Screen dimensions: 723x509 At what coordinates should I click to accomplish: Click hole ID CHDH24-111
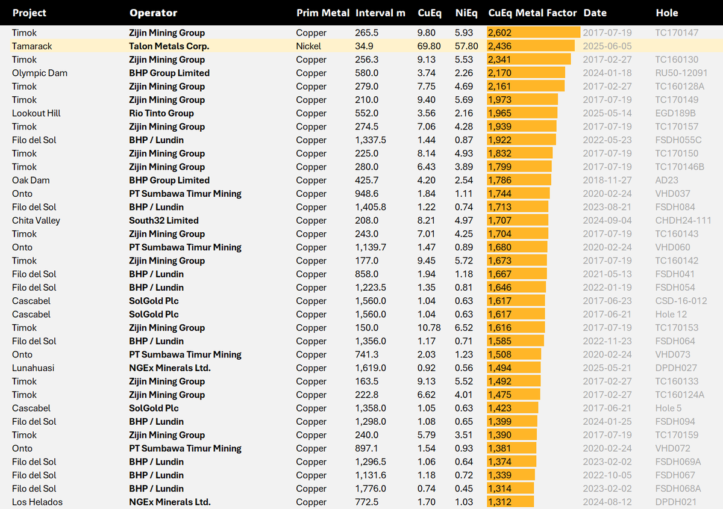point(683,220)
